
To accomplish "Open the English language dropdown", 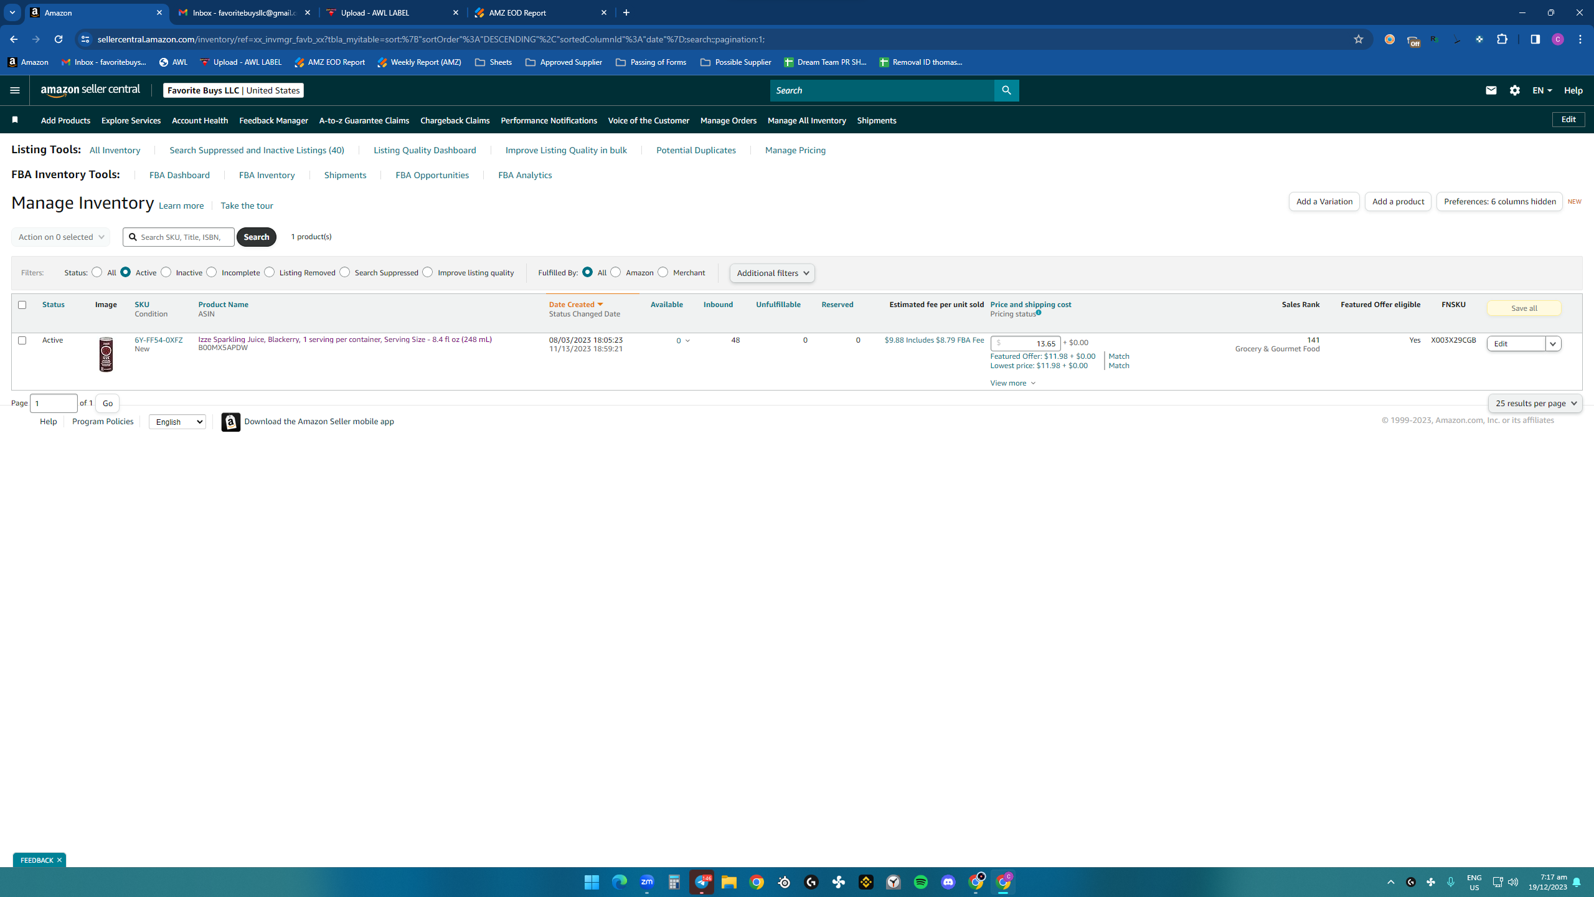I will point(177,422).
